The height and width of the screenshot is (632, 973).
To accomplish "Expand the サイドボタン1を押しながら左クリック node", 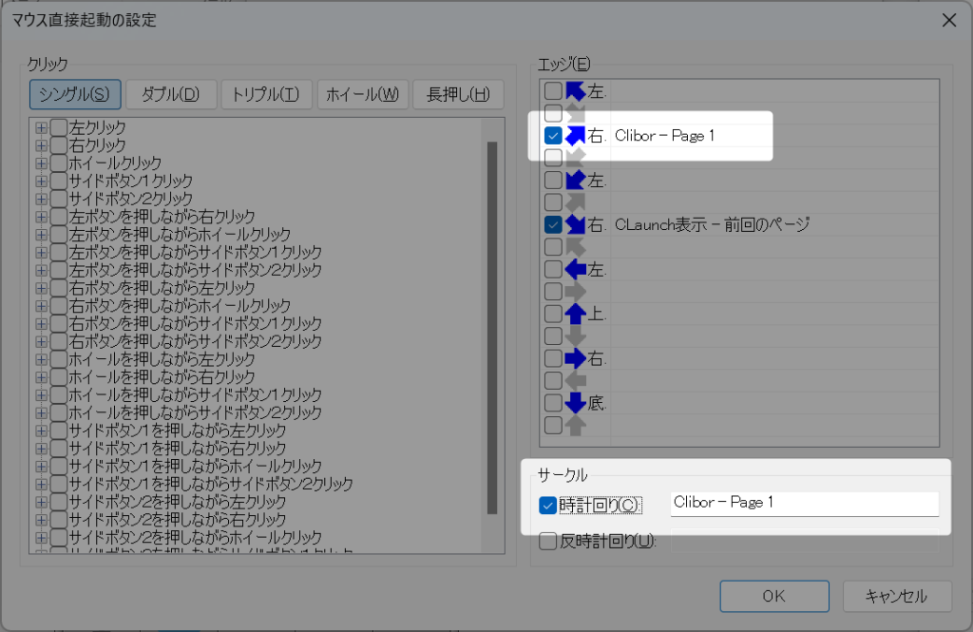I will [42, 431].
